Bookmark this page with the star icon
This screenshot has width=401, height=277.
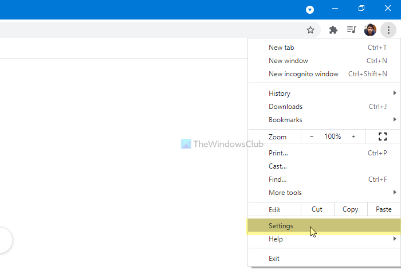click(x=310, y=30)
